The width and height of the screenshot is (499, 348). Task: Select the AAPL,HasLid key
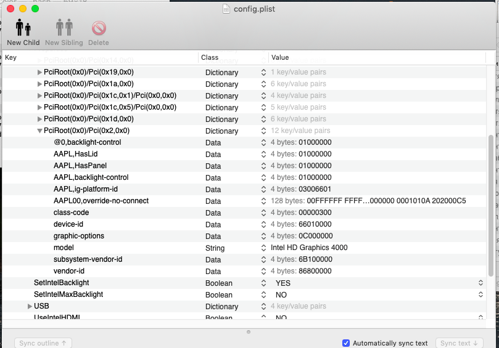click(75, 154)
